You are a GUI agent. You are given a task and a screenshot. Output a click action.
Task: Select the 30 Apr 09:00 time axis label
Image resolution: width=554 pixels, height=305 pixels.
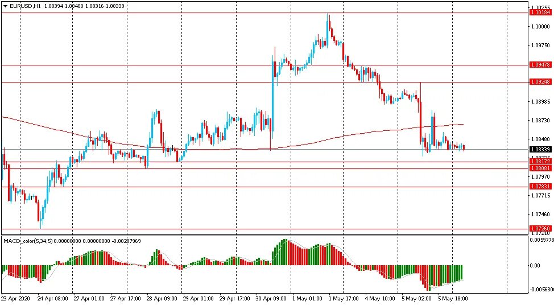[271, 299]
